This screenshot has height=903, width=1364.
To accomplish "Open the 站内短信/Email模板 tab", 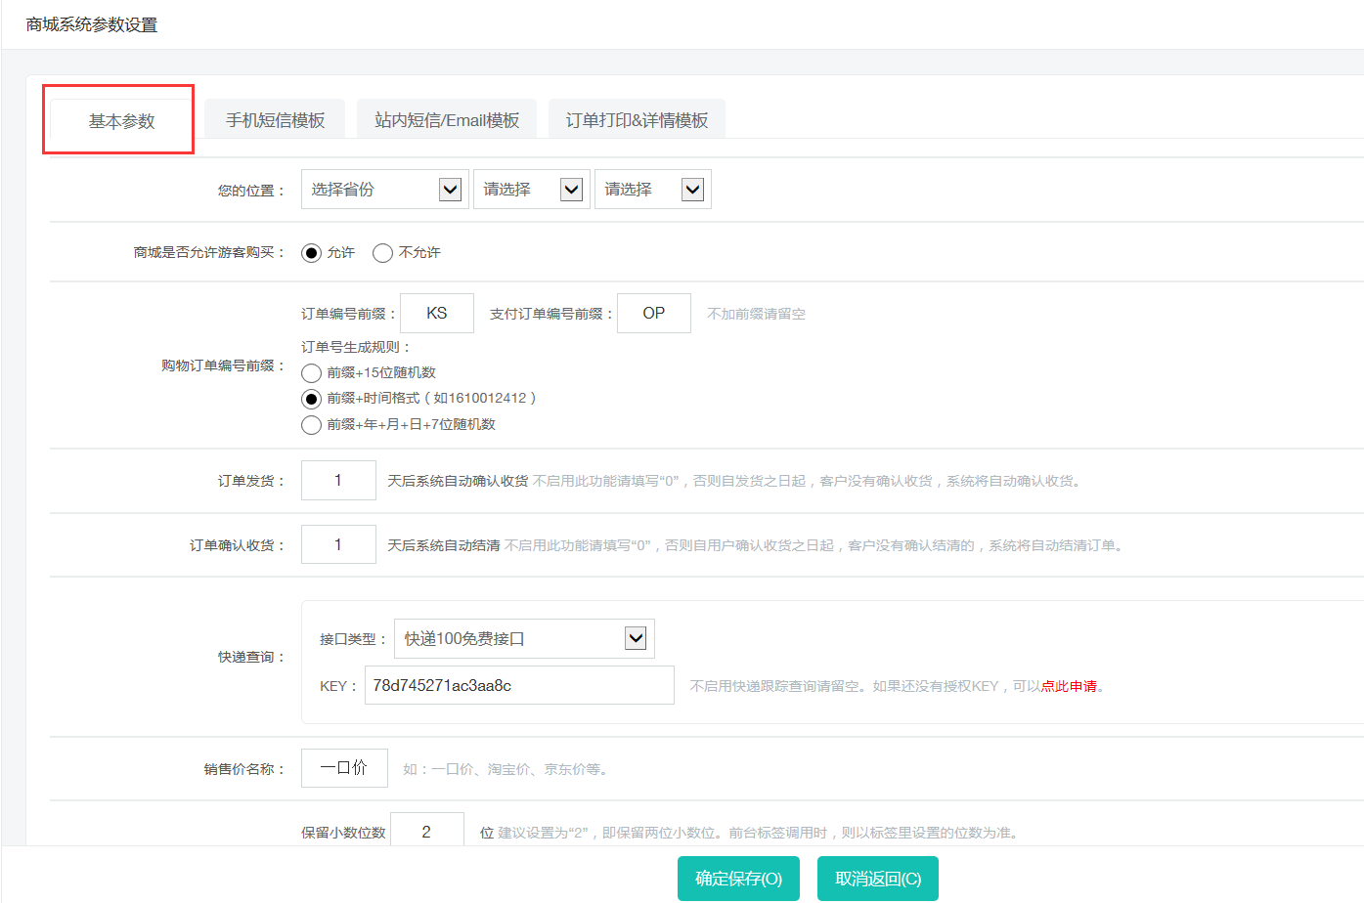I will pos(447,120).
